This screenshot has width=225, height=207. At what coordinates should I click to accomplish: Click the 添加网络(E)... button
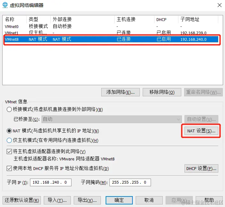[x=120, y=92]
